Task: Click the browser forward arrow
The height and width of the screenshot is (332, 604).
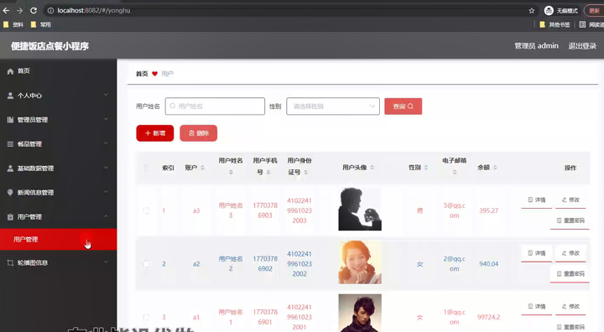Action: pyautogui.click(x=19, y=11)
